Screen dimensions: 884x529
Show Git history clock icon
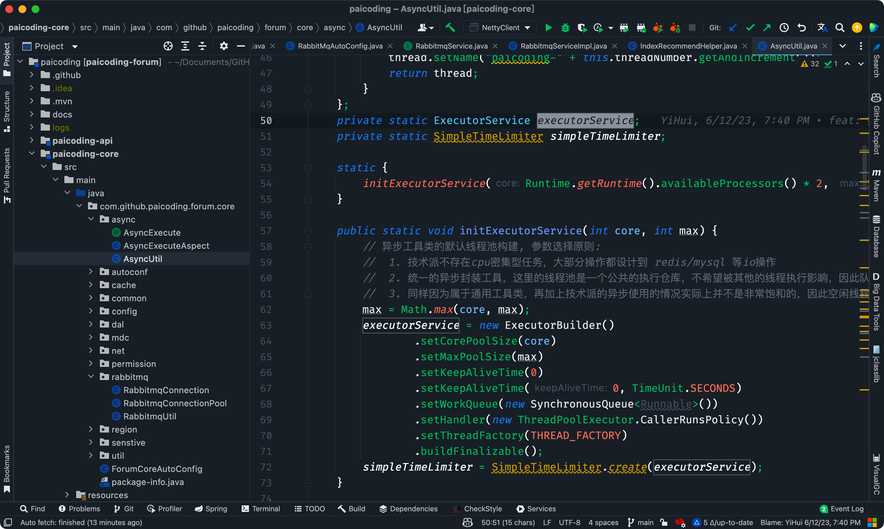784,28
